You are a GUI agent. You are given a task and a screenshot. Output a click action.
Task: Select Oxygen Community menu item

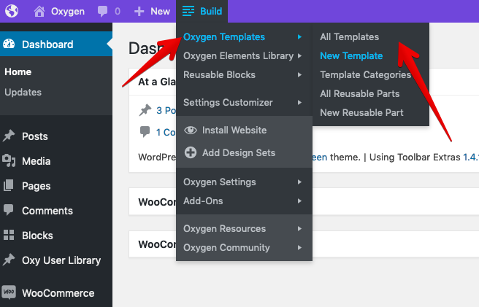point(226,248)
